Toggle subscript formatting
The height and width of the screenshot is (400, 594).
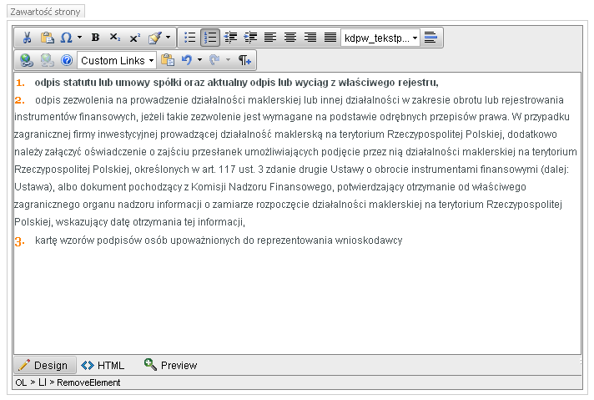point(115,38)
